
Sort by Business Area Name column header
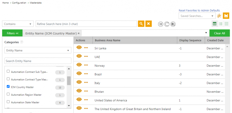[x=135, y=40]
